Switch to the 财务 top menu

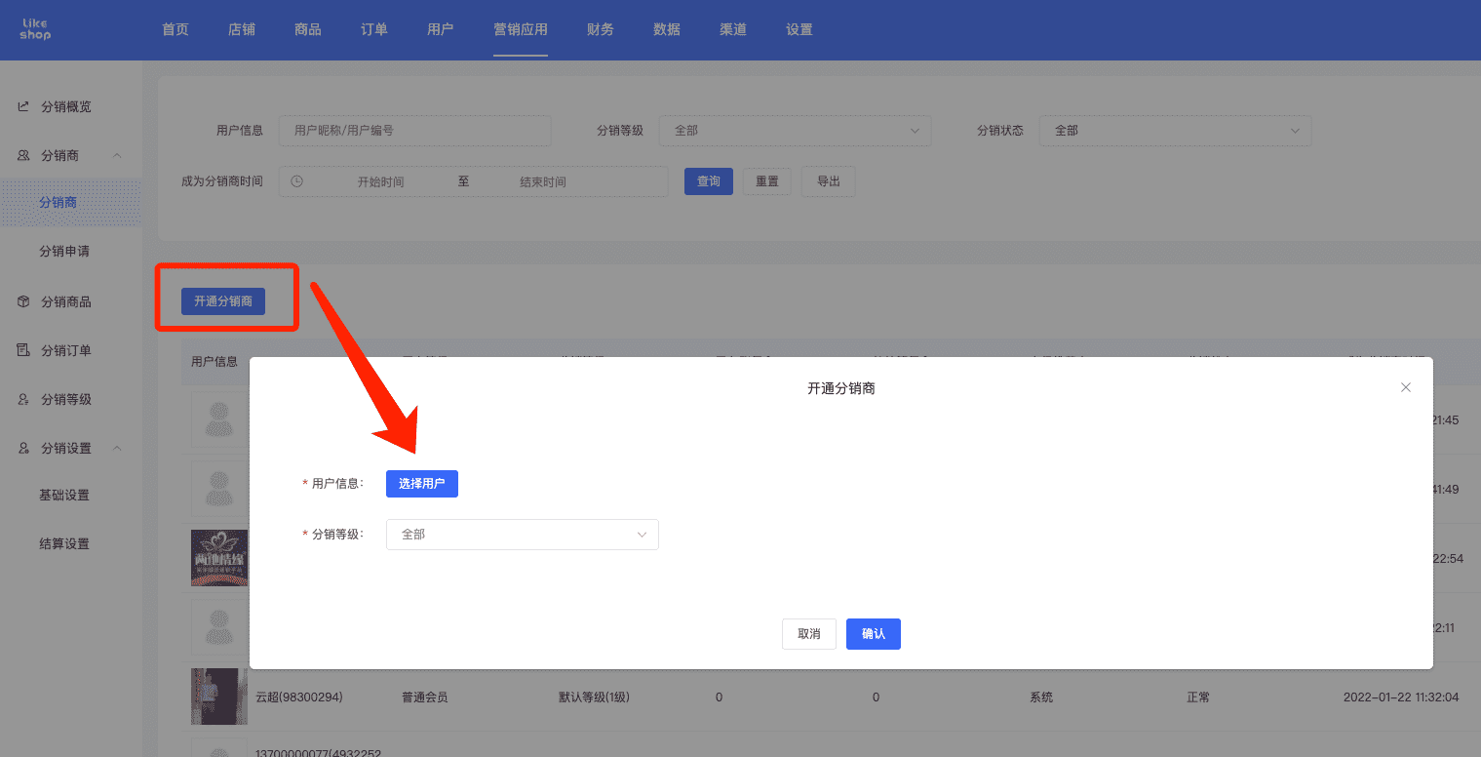click(x=601, y=29)
